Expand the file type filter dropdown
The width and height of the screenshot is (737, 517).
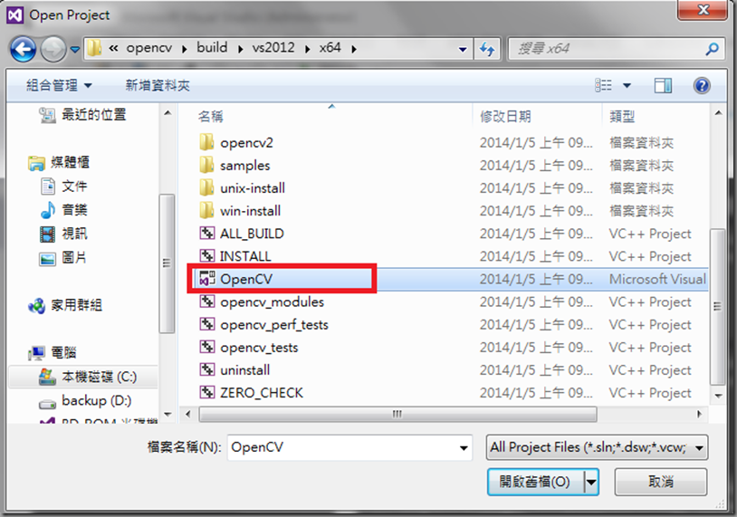tap(699, 447)
